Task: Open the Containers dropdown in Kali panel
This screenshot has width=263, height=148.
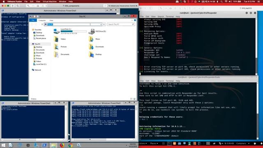Action: tap(243, 143)
